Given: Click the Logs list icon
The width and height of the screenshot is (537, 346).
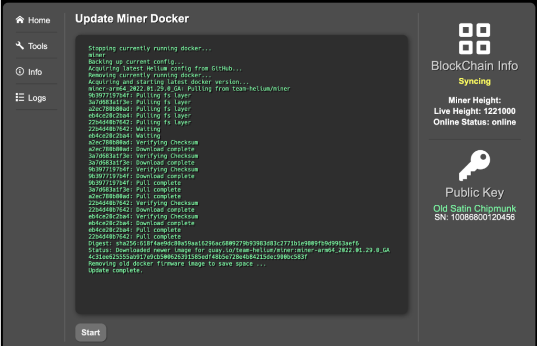Looking at the screenshot, I should click(20, 97).
